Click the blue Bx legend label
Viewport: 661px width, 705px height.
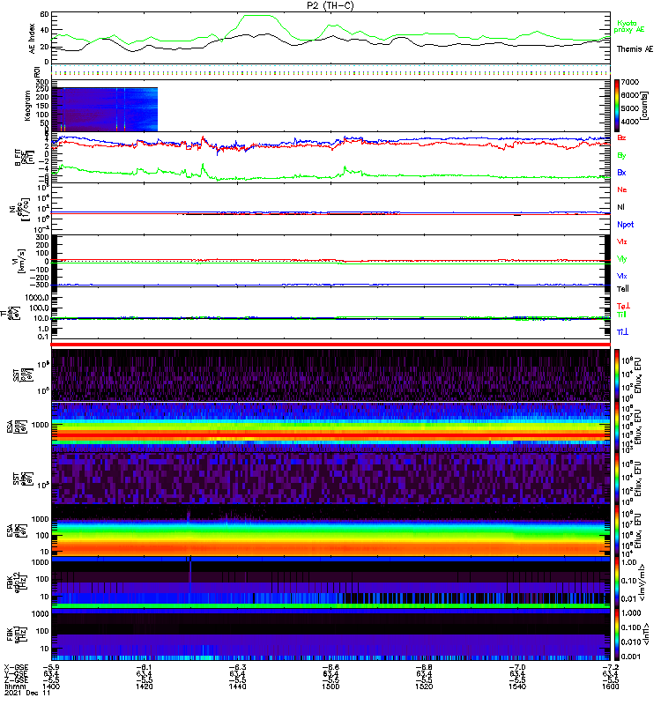pos(622,173)
